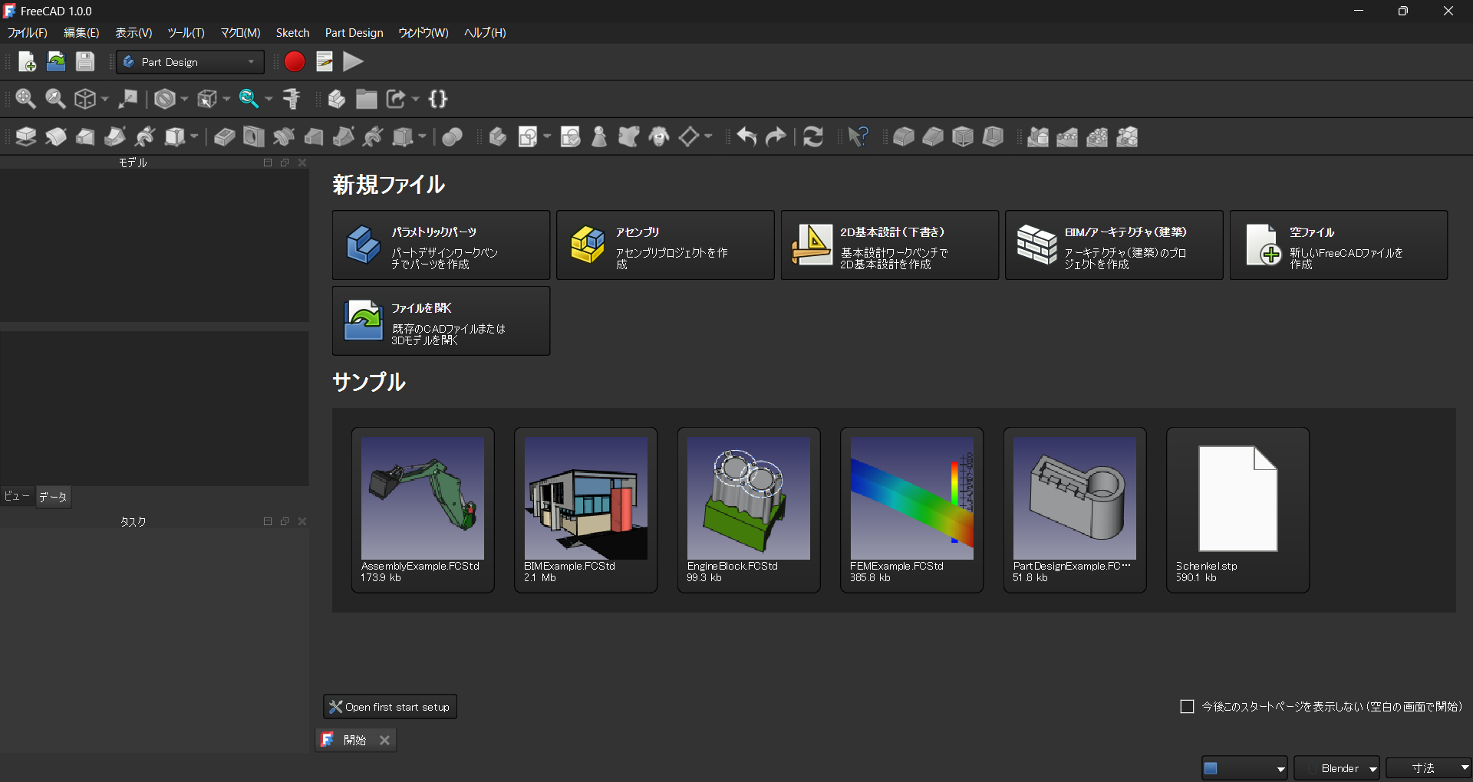Click the Open first start setup button
Viewport: 1473px width, 782px height.
[x=390, y=707]
